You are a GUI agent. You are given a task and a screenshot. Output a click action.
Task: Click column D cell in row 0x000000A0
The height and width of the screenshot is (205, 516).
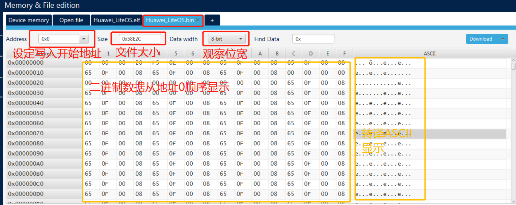[x=311, y=164]
